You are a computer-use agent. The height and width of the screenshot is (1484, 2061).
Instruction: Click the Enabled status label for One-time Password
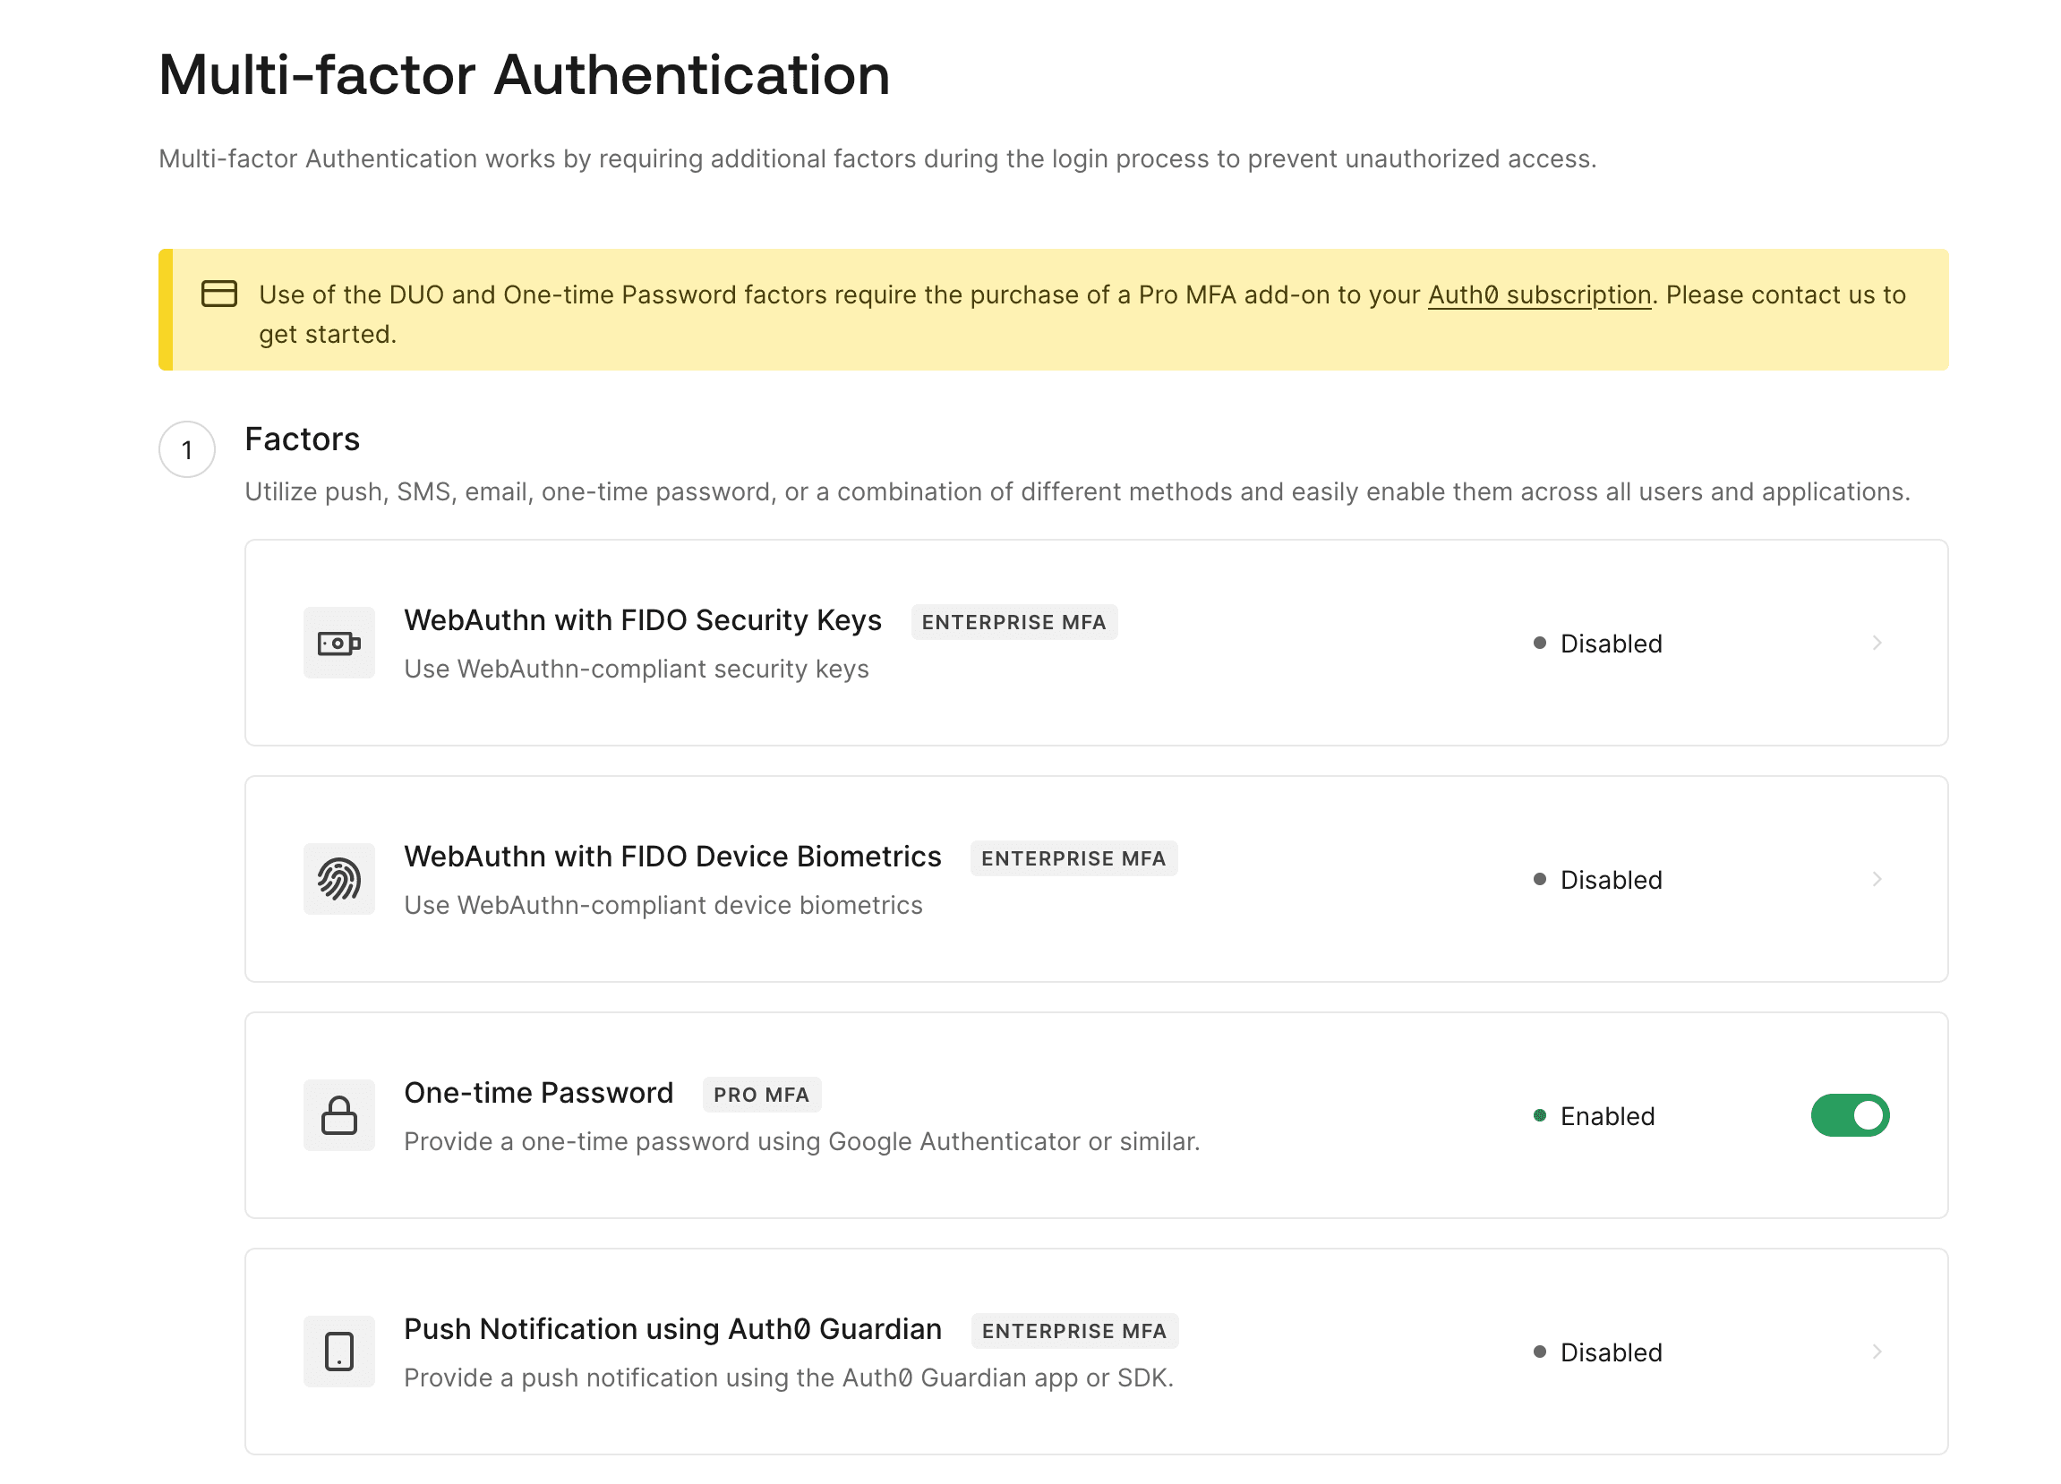pyautogui.click(x=1605, y=1116)
